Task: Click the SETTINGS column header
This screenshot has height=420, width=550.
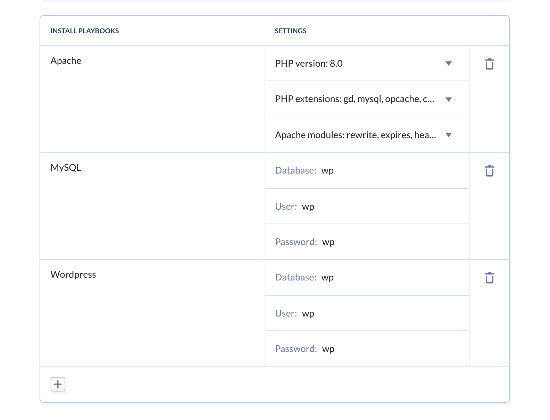Action: coord(291,31)
